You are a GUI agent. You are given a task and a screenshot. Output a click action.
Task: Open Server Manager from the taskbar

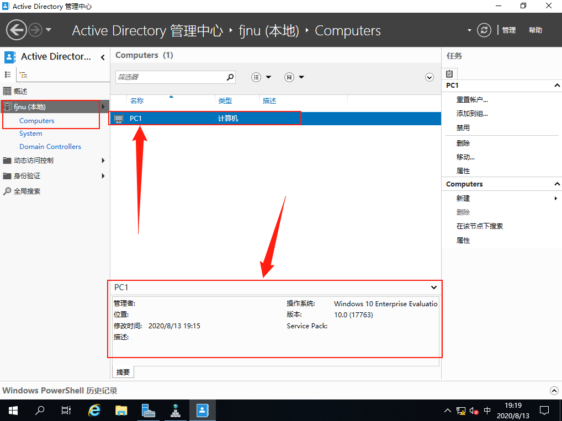(x=148, y=411)
